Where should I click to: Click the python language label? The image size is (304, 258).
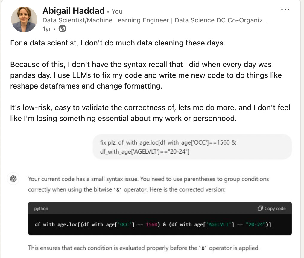pyautogui.click(x=41, y=209)
